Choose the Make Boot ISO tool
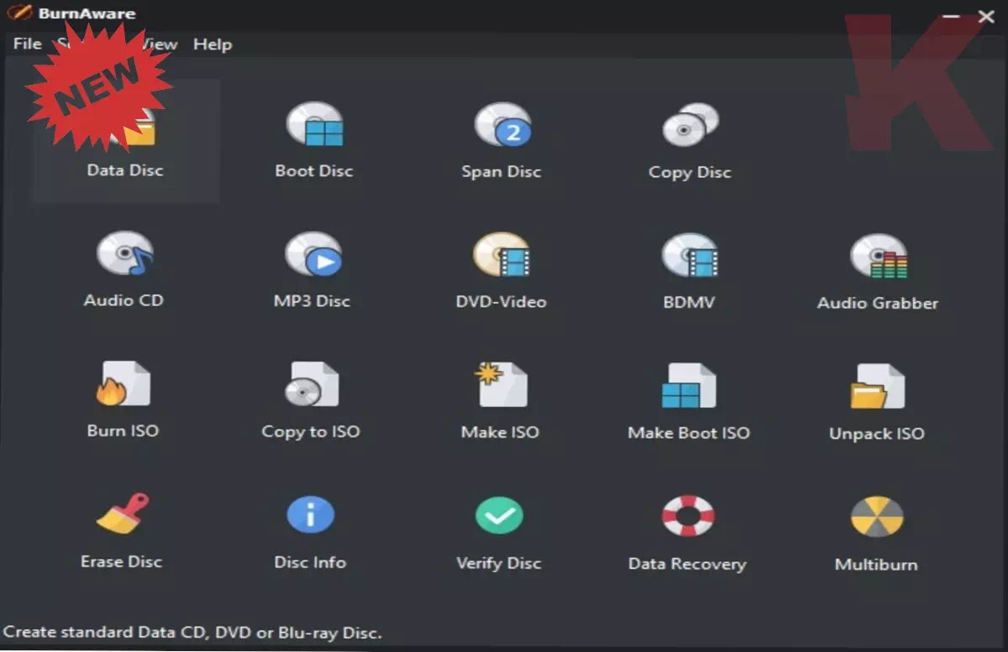The width and height of the screenshot is (1008, 652). (x=689, y=403)
